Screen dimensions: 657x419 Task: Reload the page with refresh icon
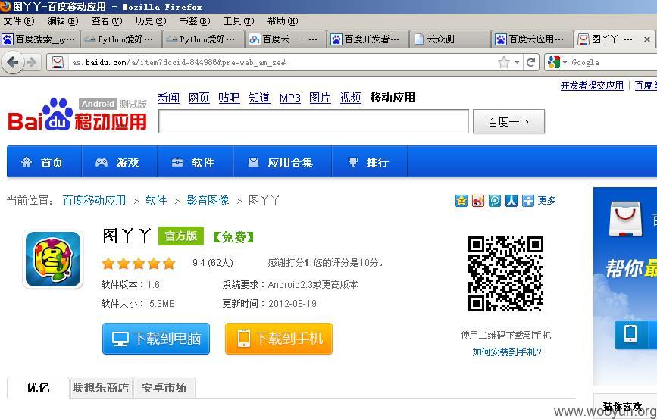click(x=531, y=62)
